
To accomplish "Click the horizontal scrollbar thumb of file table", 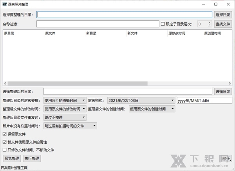I will pos(78,83).
